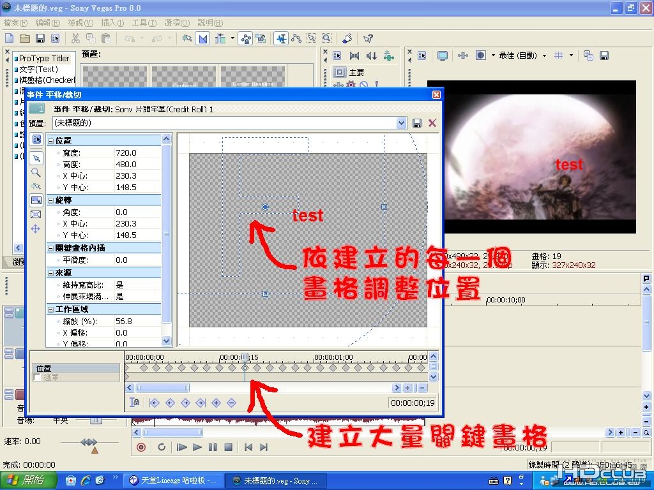Screen dimensions: 654x490
Task: Click the save preset disk icon
Action: click(x=416, y=123)
